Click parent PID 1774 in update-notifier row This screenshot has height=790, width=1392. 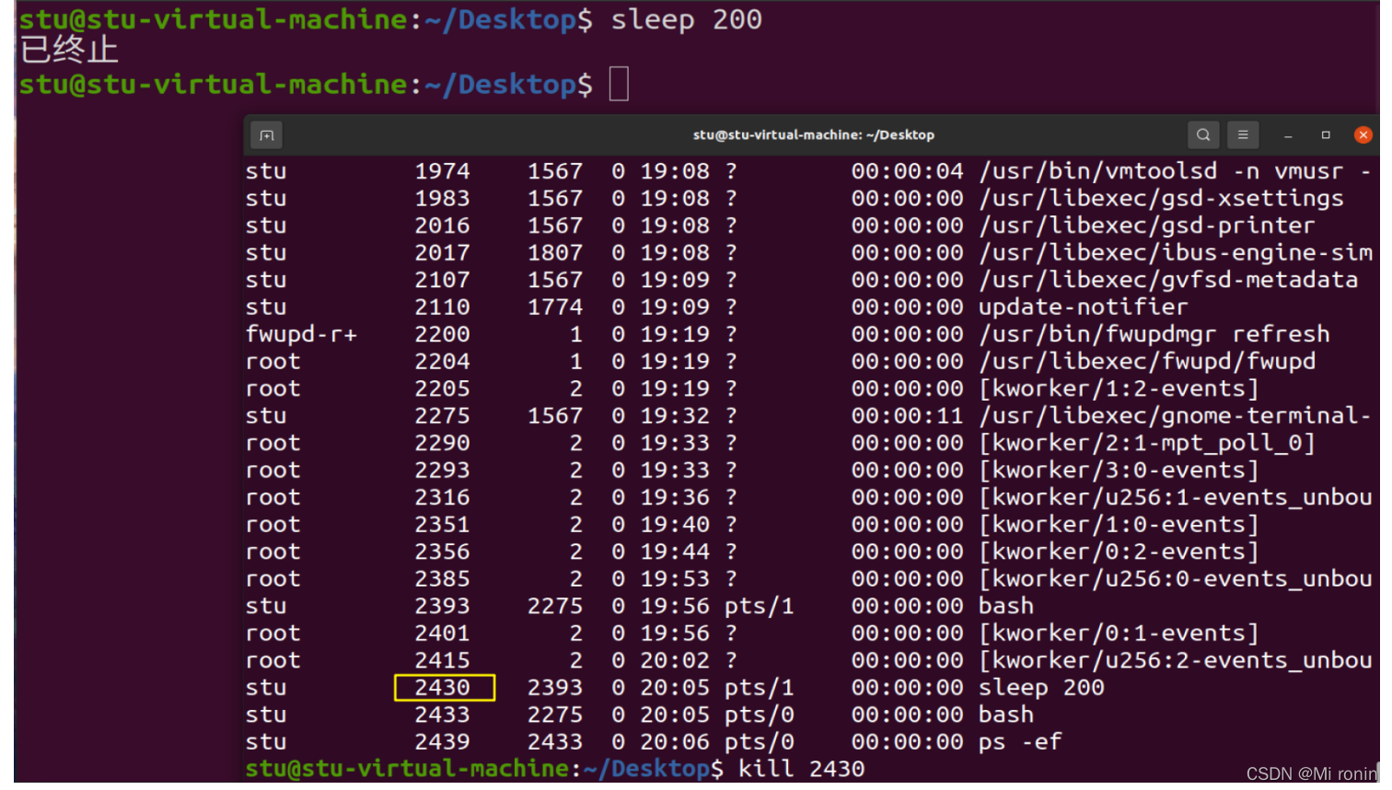(555, 308)
